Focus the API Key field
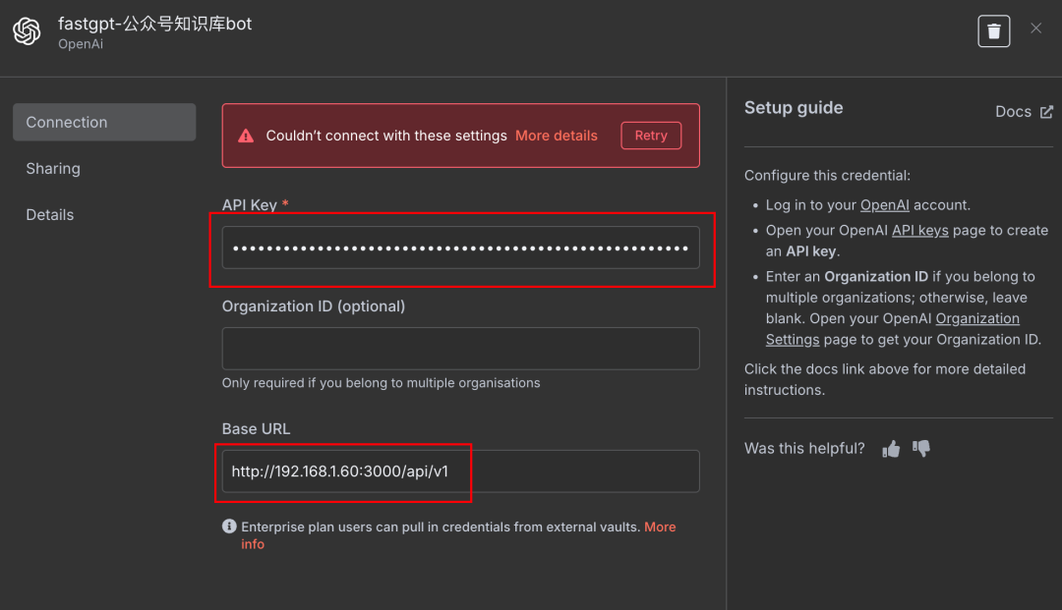This screenshot has height=610, width=1062. pyautogui.click(x=460, y=249)
